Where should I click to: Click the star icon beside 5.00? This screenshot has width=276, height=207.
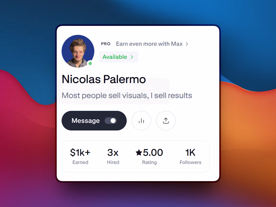tap(139, 153)
